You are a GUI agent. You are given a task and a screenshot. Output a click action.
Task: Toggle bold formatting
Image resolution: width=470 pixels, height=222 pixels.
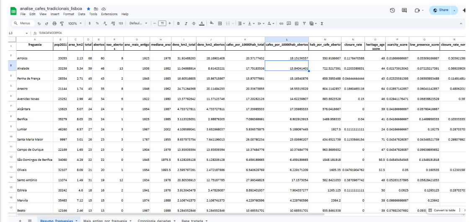pyautogui.click(x=178, y=23)
